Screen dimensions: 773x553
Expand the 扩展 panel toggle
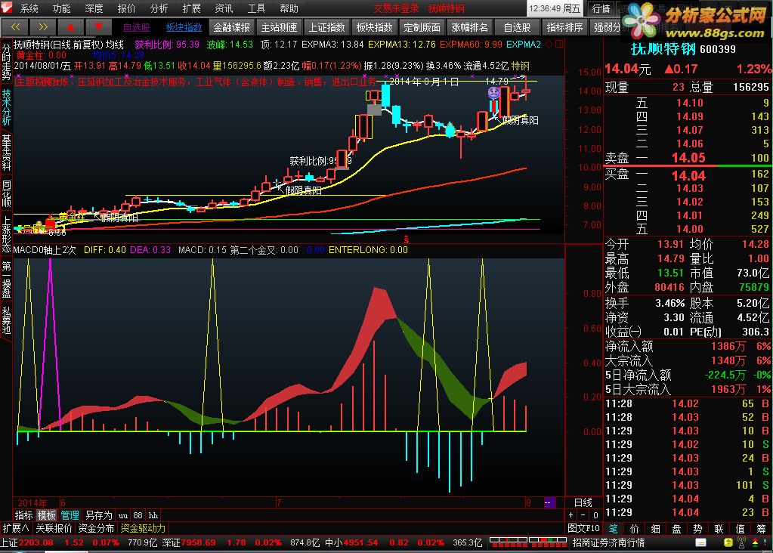coord(16,528)
